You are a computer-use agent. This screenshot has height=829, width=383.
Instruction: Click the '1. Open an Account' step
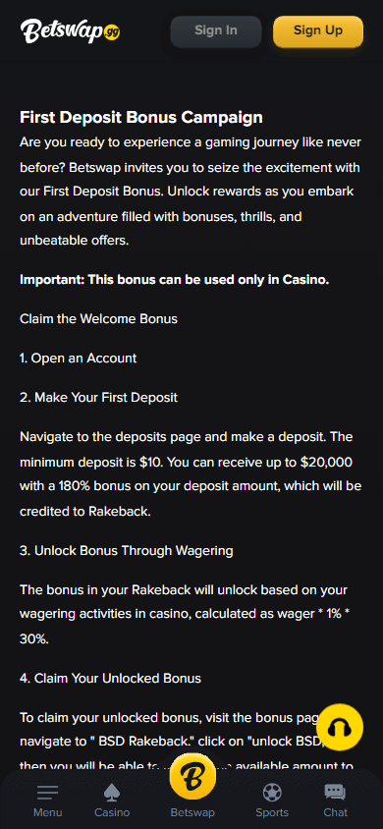tap(79, 358)
